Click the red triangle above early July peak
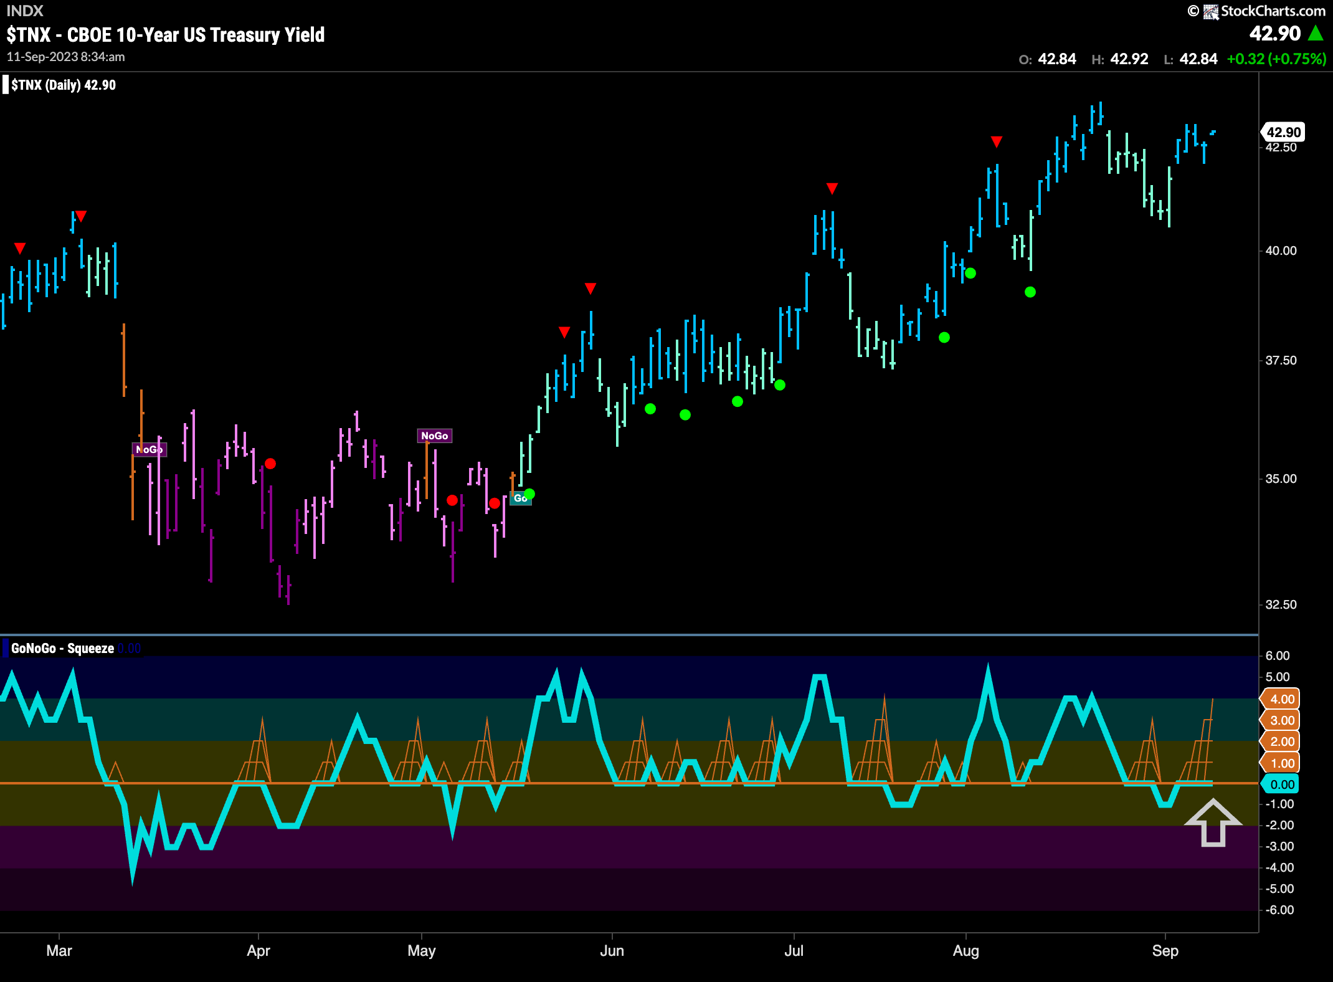 (832, 188)
